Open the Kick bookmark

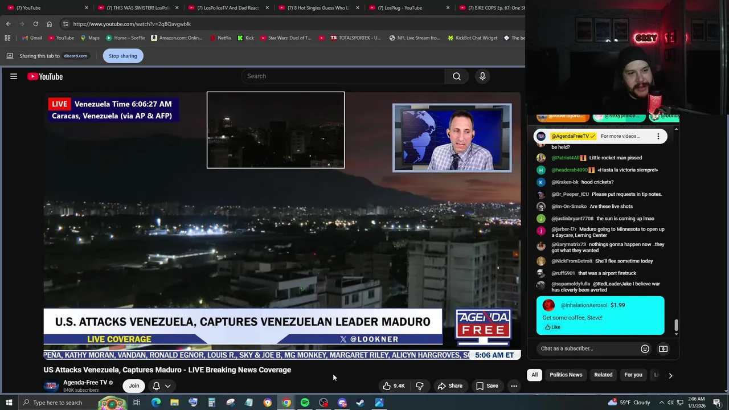tap(245, 38)
